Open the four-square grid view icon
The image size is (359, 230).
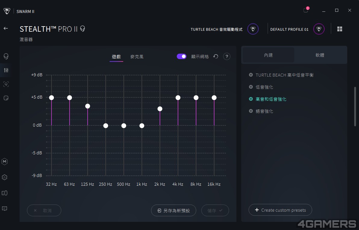(340, 29)
